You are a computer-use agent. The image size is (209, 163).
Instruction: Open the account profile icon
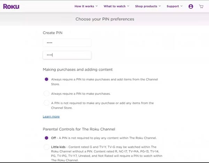(191, 6)
